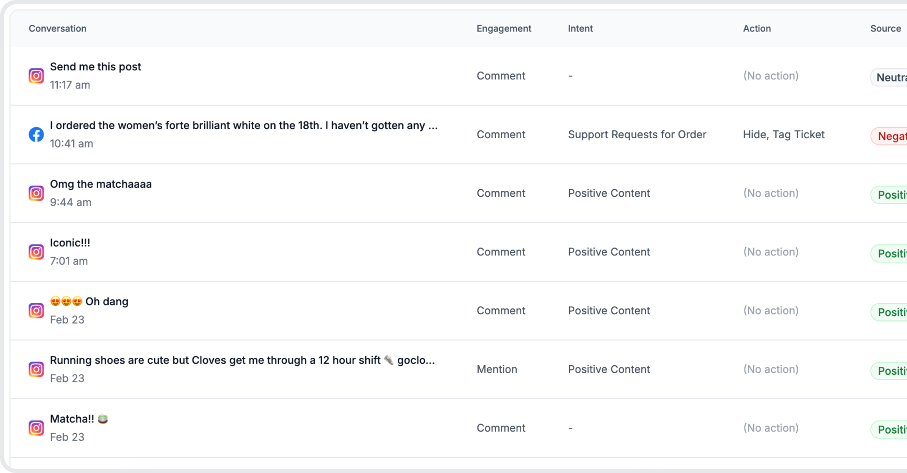Click the Engagement column header

503,28
